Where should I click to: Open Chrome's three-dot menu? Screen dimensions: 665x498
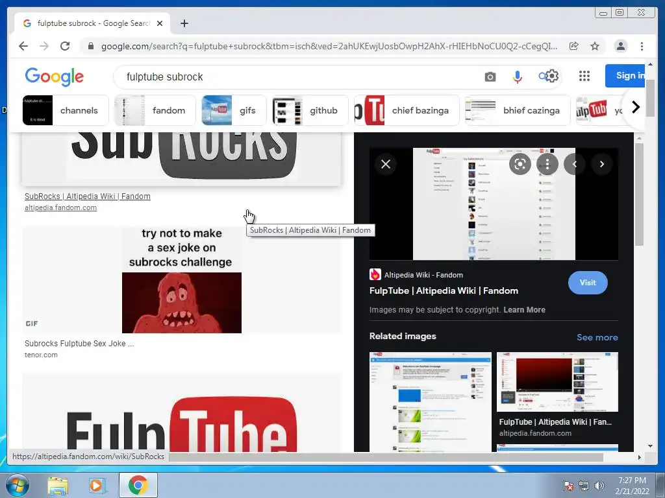pos(642,46)
